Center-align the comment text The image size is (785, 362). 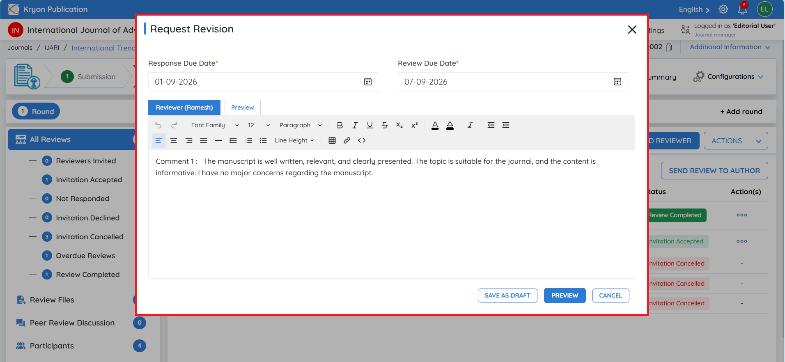pos(174,140)
